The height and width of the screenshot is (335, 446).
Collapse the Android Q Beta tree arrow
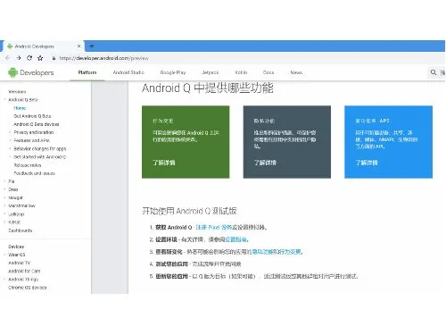click(x=4, y=100)
